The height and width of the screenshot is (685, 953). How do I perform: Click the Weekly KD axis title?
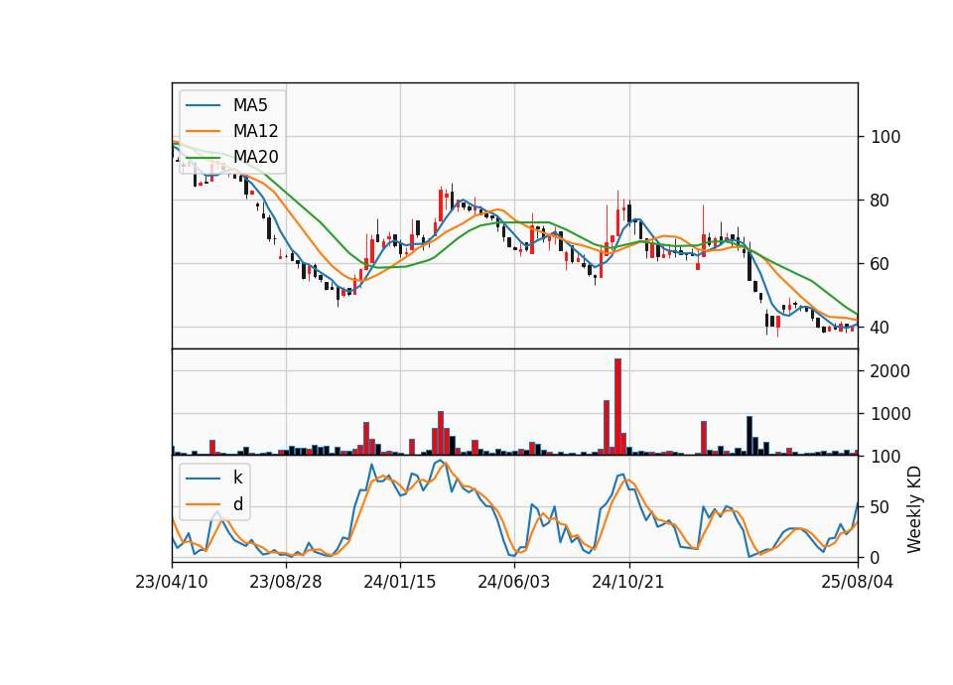tap(914, 510)
